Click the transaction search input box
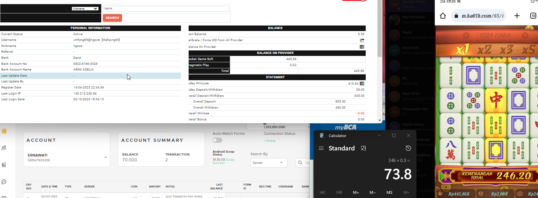Image resolution: width=538 pixels, height=198 pixels. pyautogui.click(x=303, y=163)
